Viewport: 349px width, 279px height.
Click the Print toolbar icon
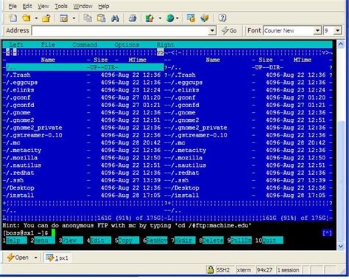coord(133,18)
